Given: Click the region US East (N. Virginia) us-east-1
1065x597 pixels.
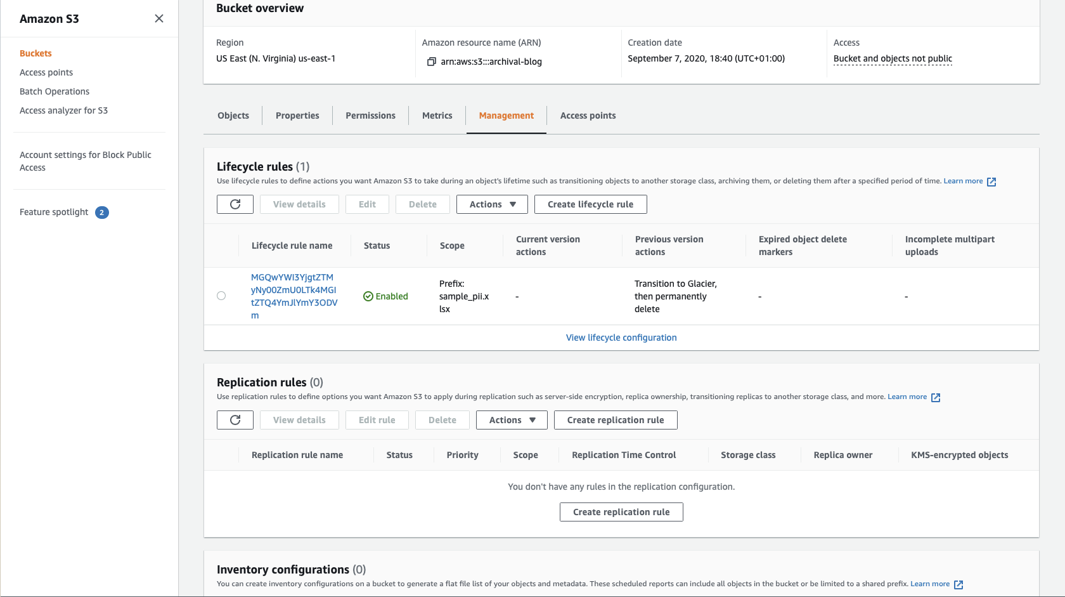Looking at the screenshot, I should click(x=276, y=58).
